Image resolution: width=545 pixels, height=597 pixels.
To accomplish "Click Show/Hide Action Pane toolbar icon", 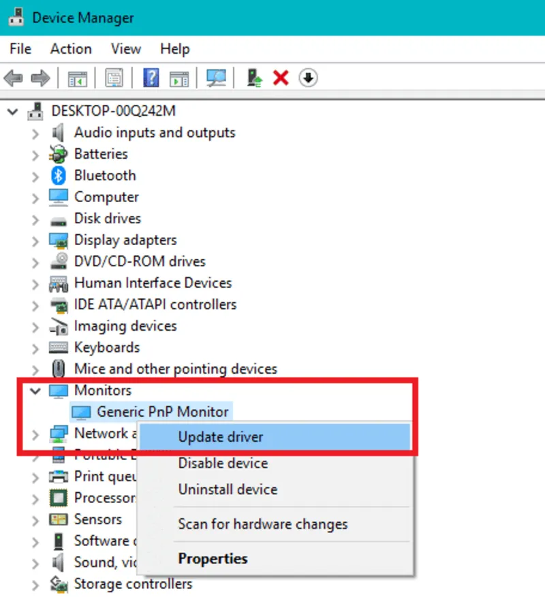I will pos(179,79).
